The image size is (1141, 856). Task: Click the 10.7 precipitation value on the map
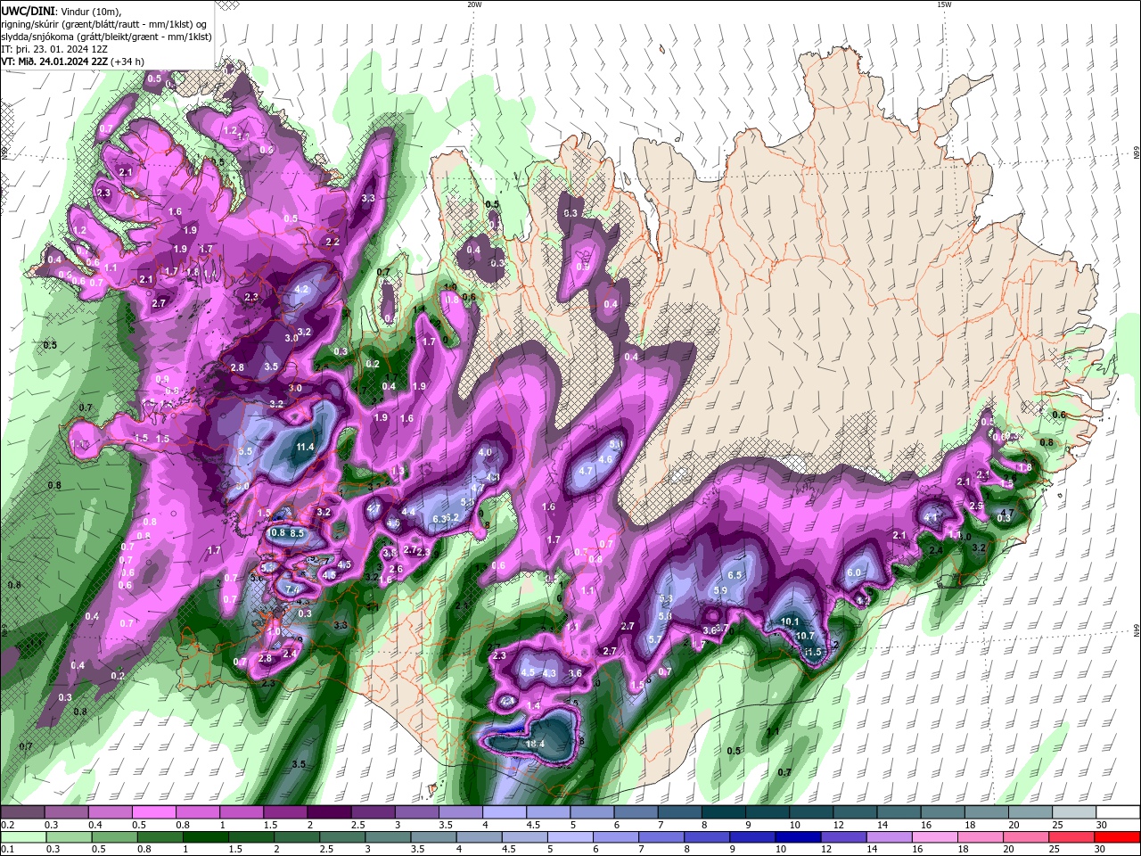click(805, 636)
